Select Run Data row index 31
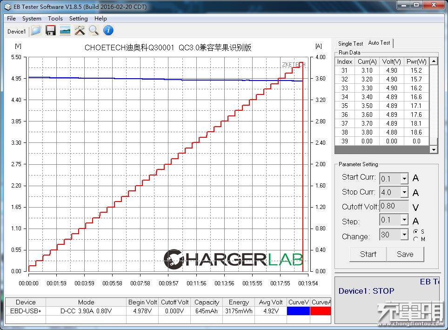448x330 pixels. click(382, 70)
